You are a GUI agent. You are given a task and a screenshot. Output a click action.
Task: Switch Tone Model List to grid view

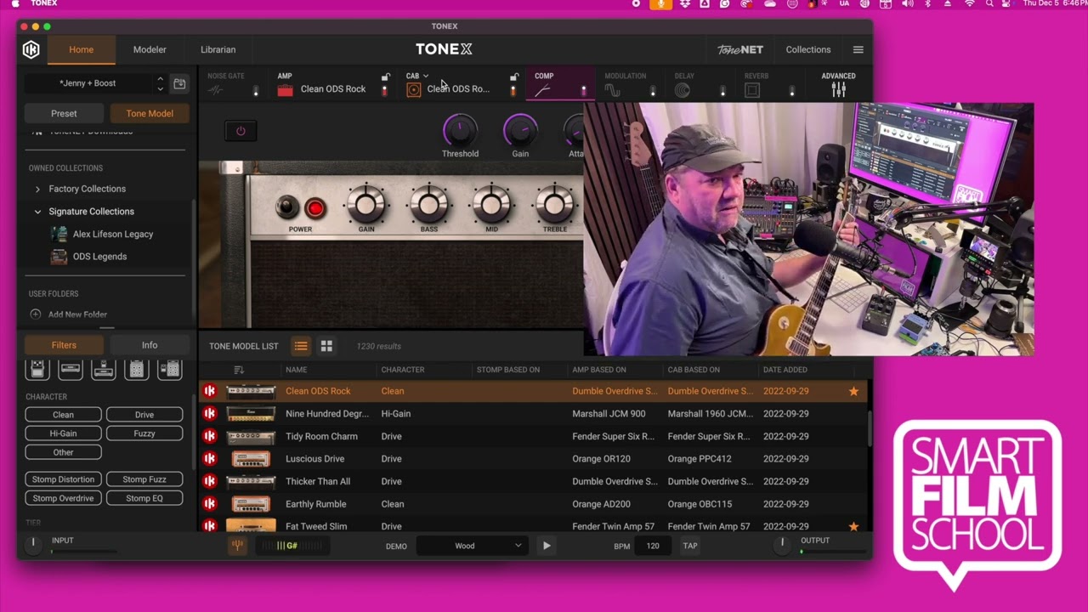[x=326, y=346]
